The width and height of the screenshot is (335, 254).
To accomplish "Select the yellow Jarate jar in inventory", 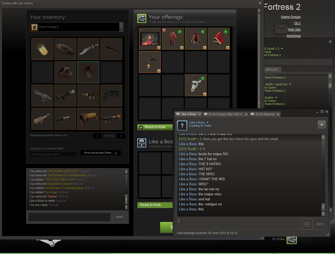I will [x=42, y=49].
